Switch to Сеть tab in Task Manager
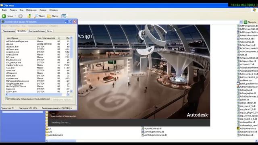This screenshot has width=258, height=145. (x=49, y=31)
